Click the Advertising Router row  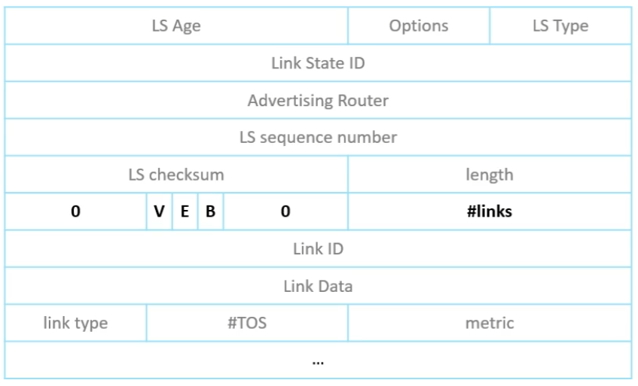point(318,100)
